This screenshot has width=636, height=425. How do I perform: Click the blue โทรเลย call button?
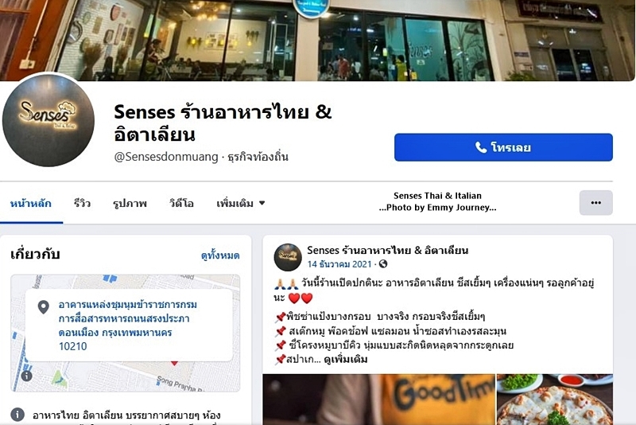503,147
